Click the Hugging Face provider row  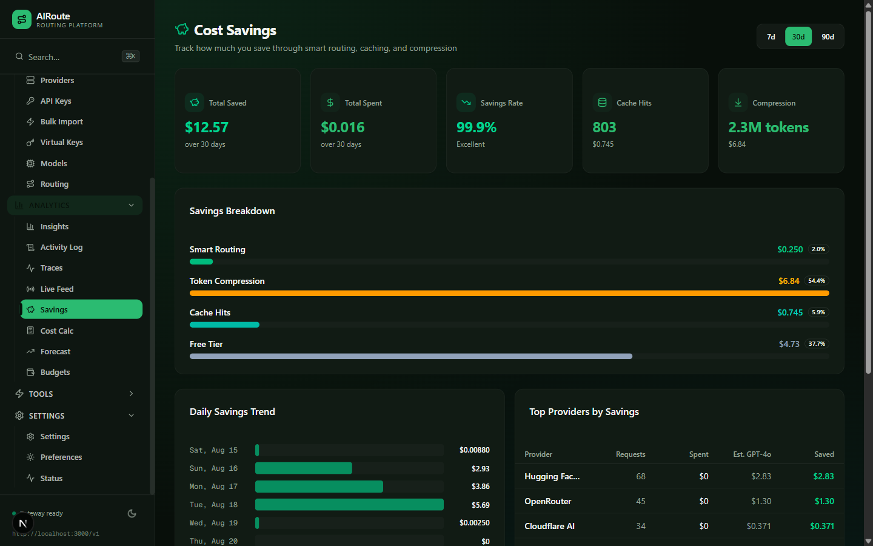point(679,476)
